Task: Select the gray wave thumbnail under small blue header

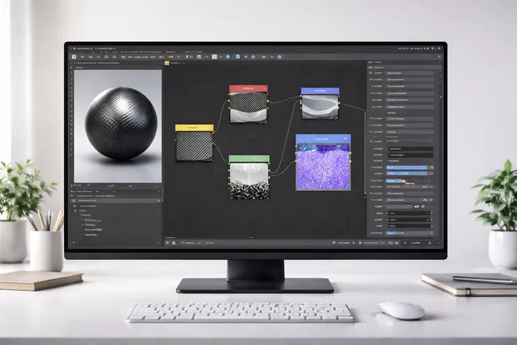Action: click(320, 107)
